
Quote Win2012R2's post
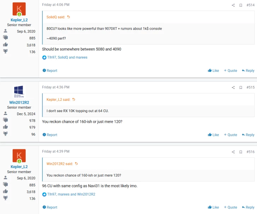230,135
